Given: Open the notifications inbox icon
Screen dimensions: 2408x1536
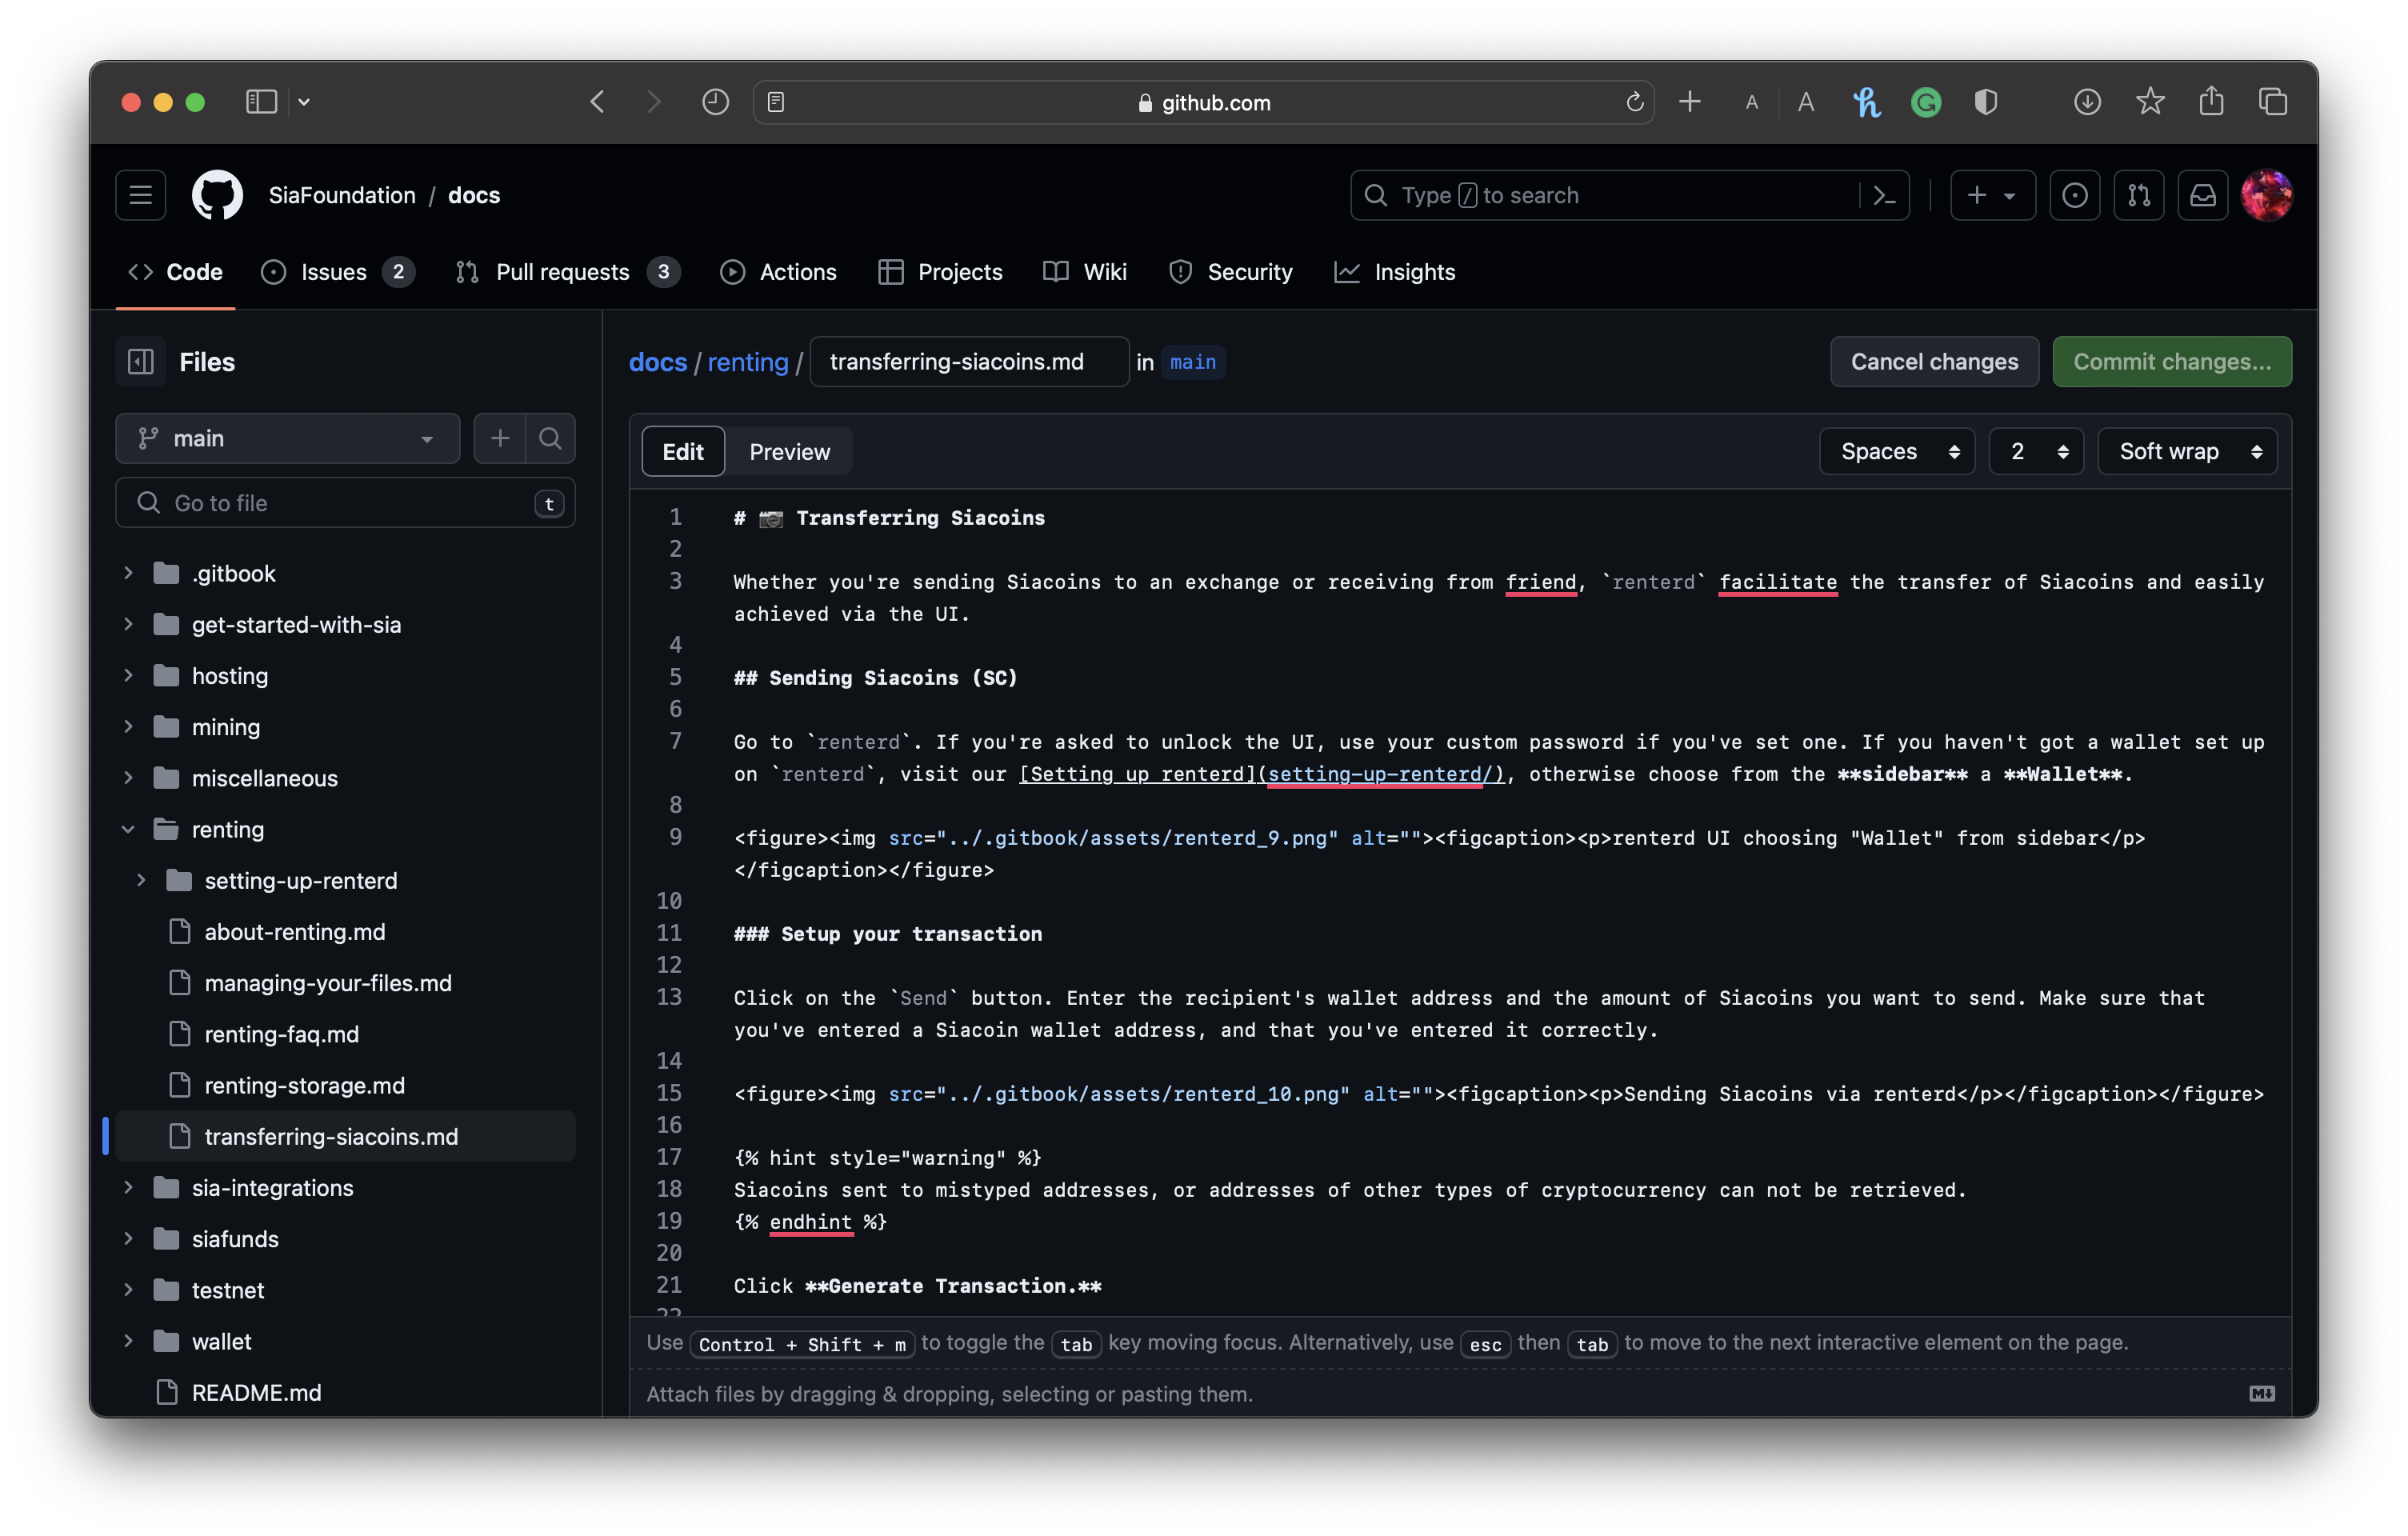Looking at the screenshot, I should pos(2202,195).
